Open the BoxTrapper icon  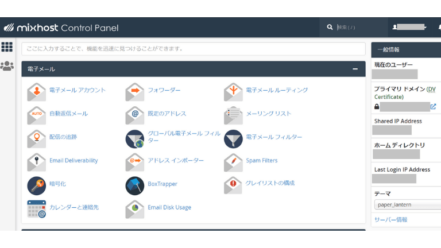click(x=135, y=185)
